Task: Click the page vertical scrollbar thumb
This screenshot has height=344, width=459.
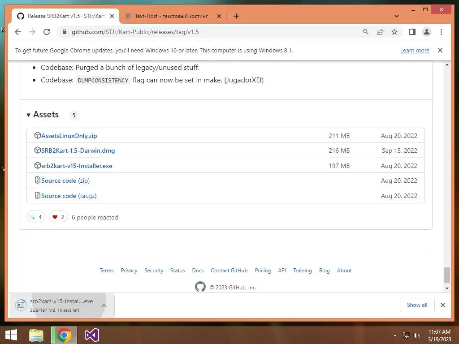Action: pos(447,275)
